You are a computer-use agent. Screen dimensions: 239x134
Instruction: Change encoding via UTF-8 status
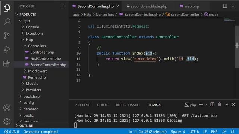click(x=194, y=131)
